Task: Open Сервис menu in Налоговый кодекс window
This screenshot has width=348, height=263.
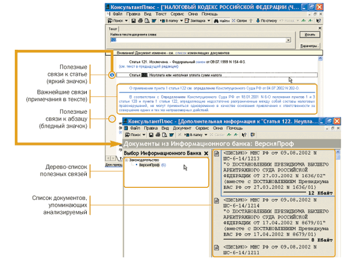Action: (x=177, y=14)
